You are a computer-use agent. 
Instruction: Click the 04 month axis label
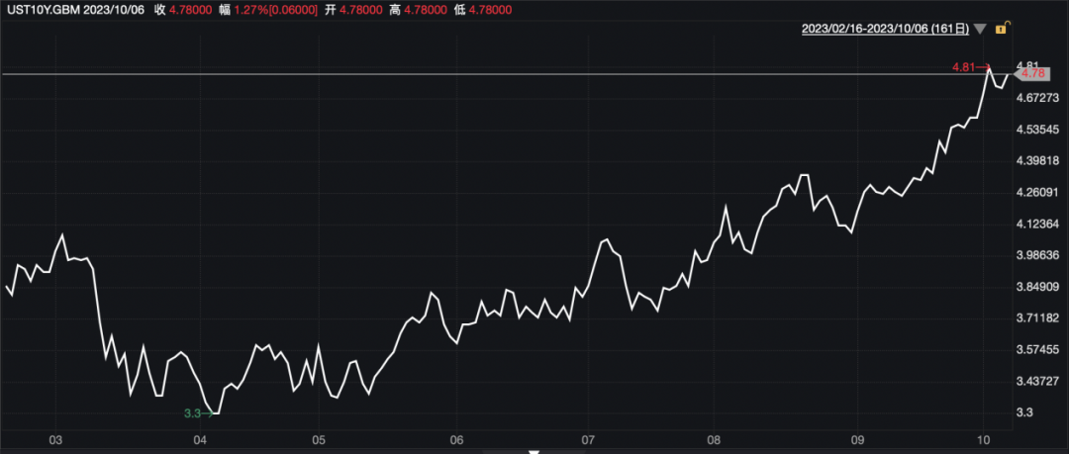click(x=200, y=440)
